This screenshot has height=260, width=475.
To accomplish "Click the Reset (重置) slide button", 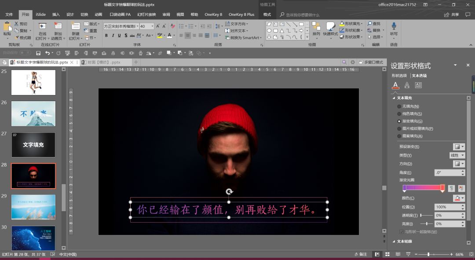I will pyautogui.click(x=91, y=31).
